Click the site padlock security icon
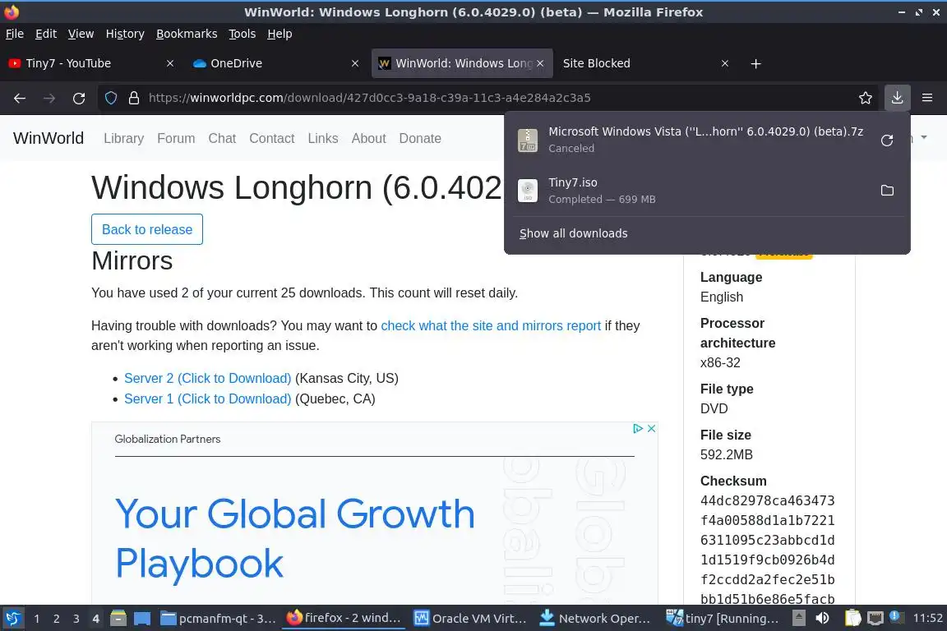 [134, 98]
